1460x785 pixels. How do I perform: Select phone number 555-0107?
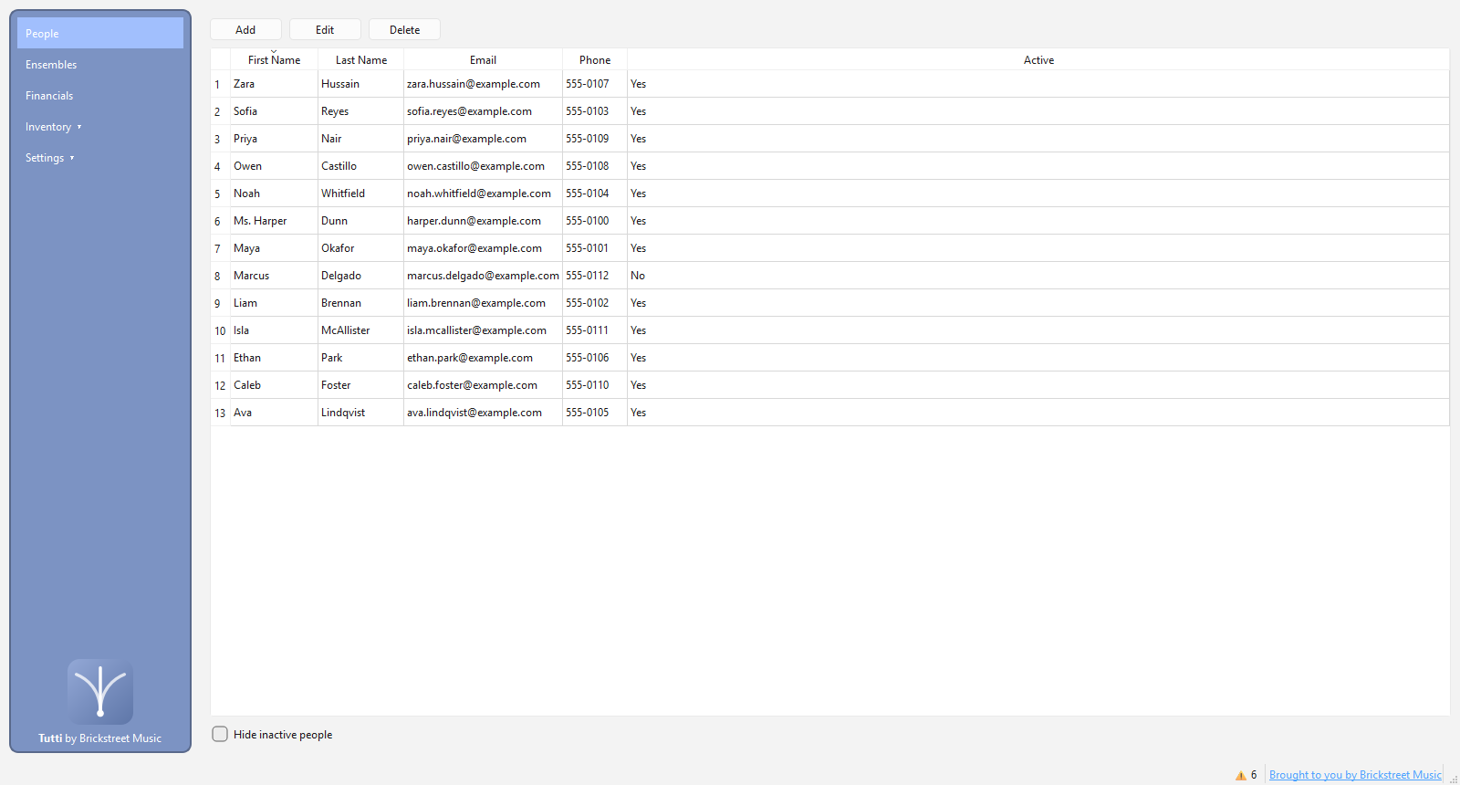click(595, 84)
